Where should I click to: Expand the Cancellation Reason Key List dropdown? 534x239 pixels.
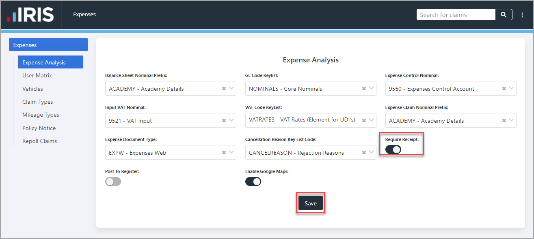click(x=372, y=152)
